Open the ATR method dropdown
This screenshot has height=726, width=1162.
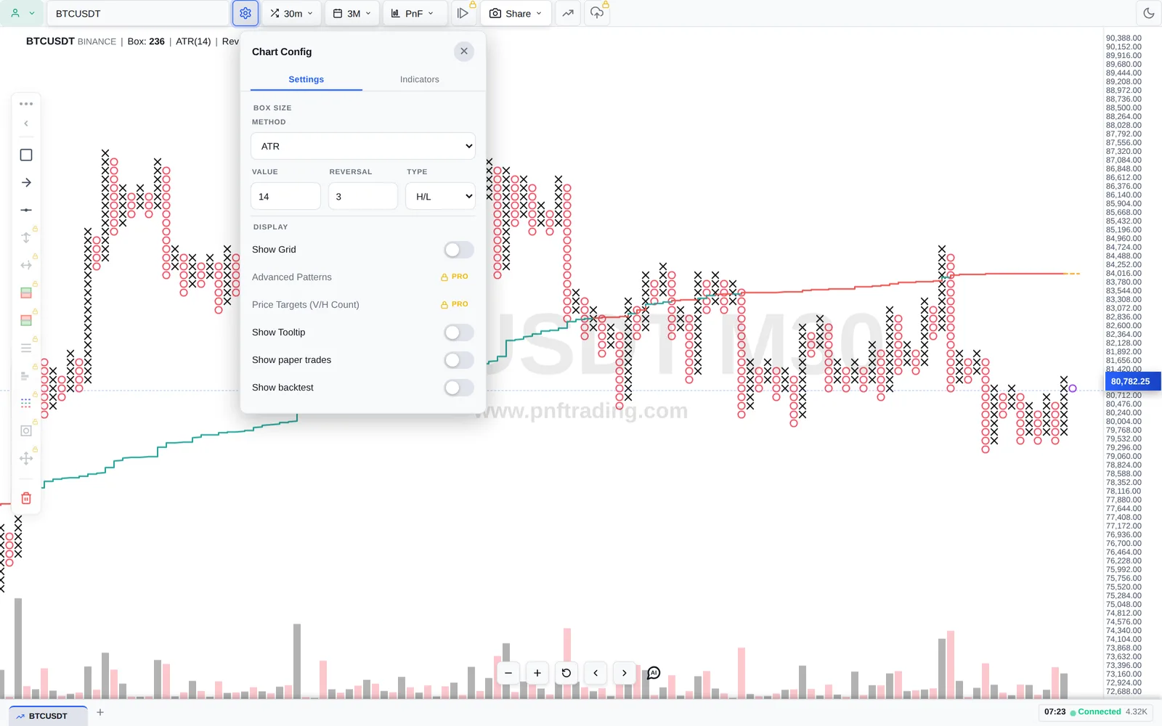coord(363,146)
